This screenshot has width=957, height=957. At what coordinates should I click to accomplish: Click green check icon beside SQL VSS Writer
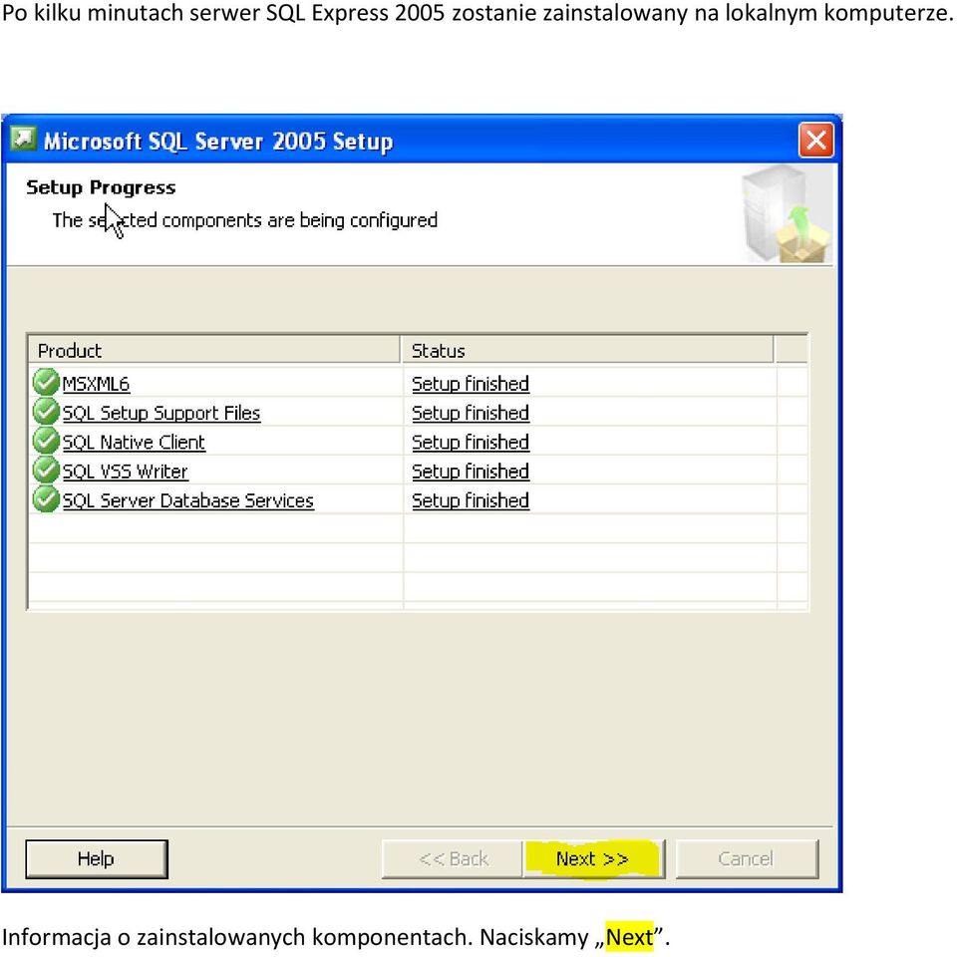click(46, 470)
